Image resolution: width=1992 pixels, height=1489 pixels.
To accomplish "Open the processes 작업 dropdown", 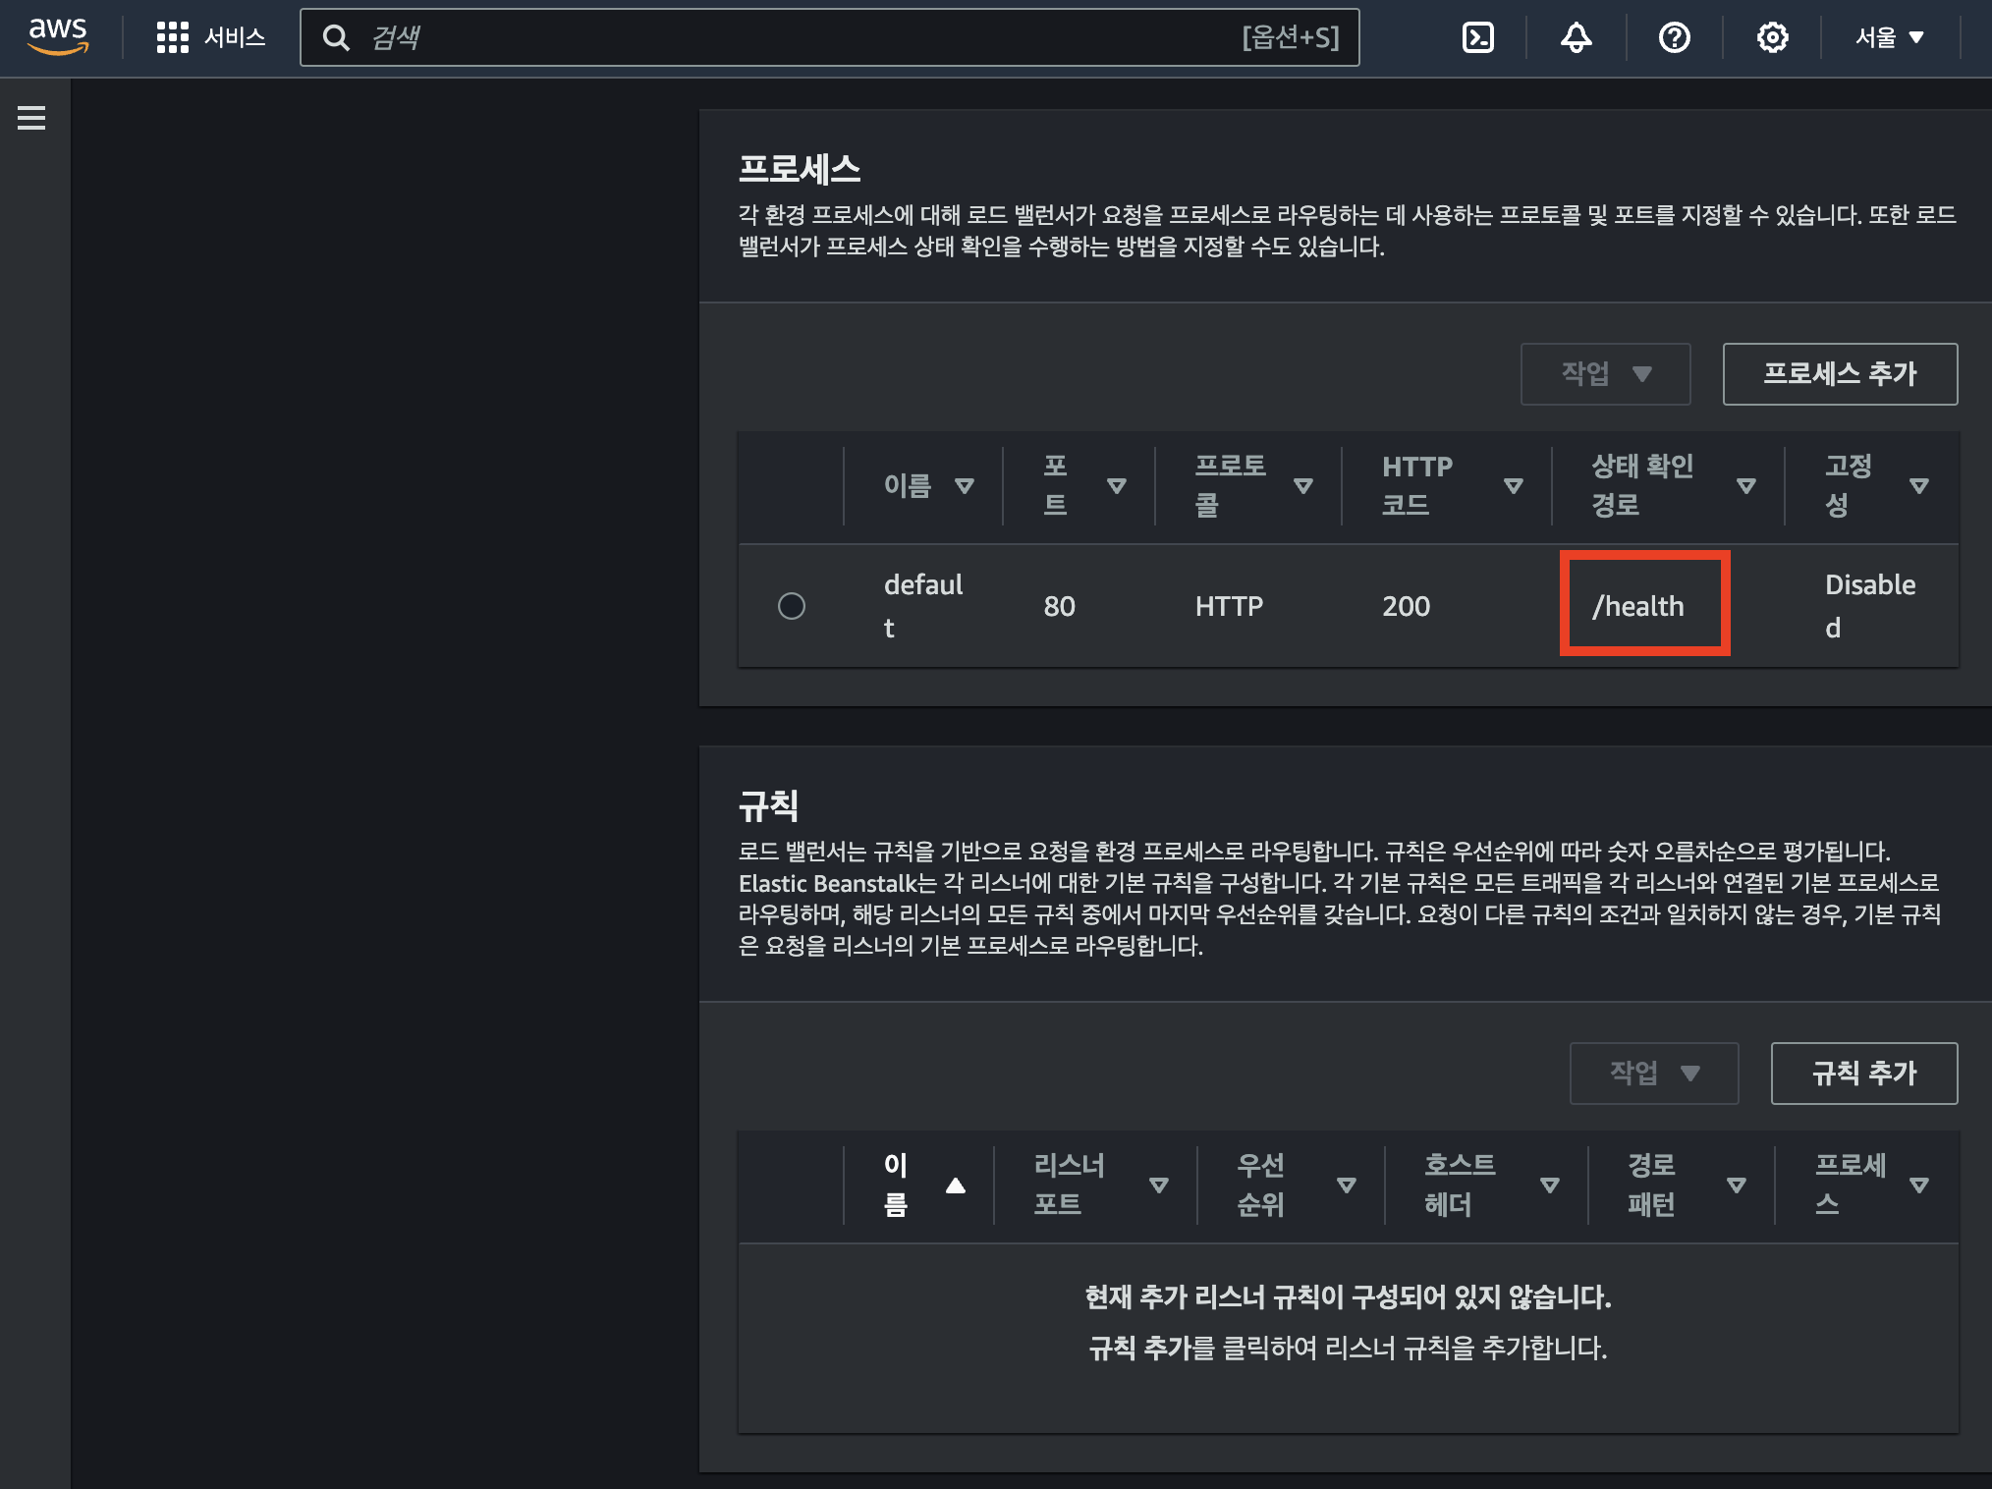I will coord(1606,374).
